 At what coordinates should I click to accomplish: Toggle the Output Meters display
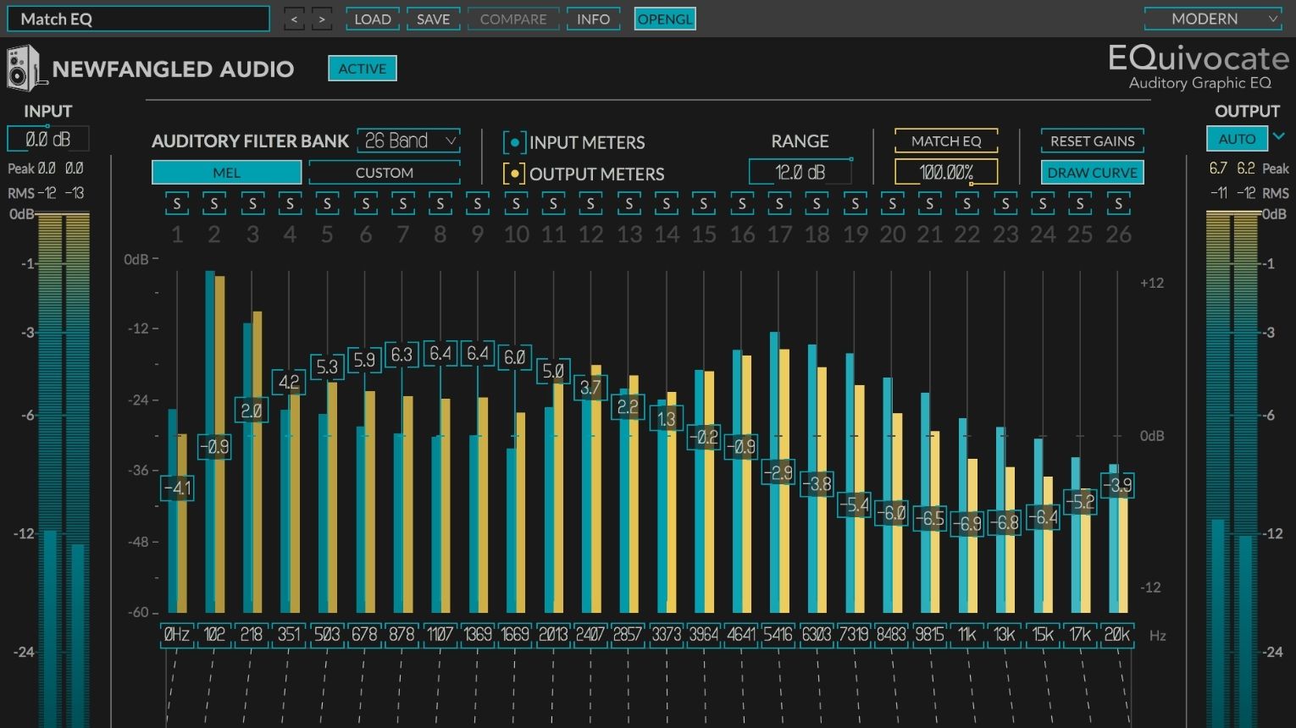tap(514, 174)
